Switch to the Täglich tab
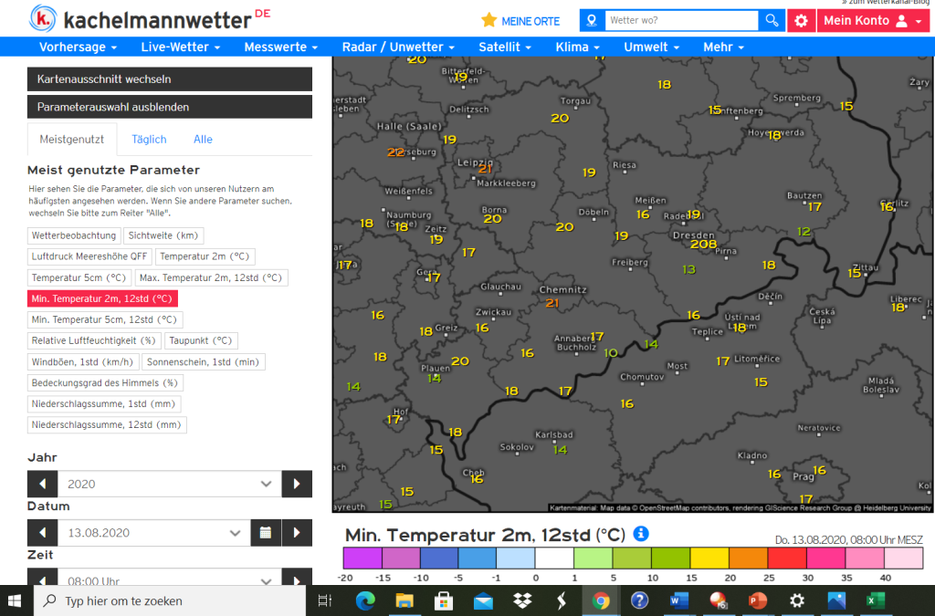This screenshot has height=616, width=935. click(149, 140)
